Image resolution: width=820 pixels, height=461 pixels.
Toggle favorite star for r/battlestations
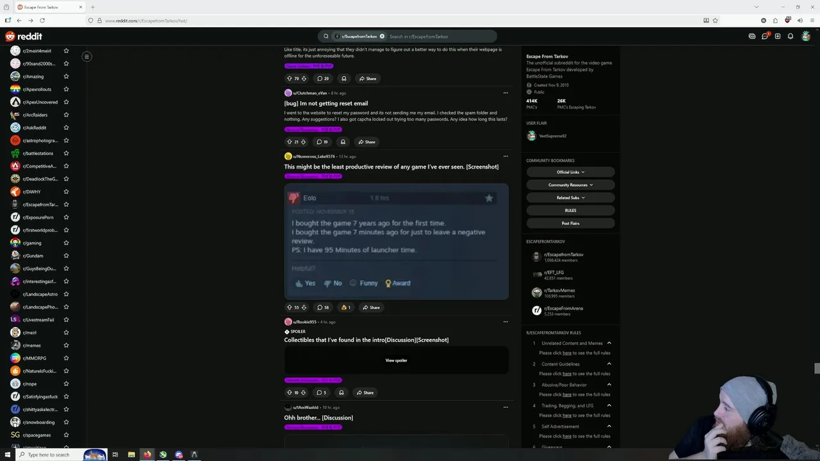66,153
